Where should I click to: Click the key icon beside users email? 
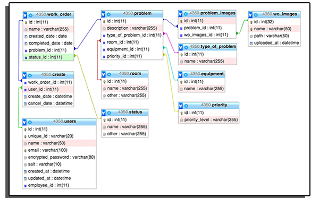25,151
